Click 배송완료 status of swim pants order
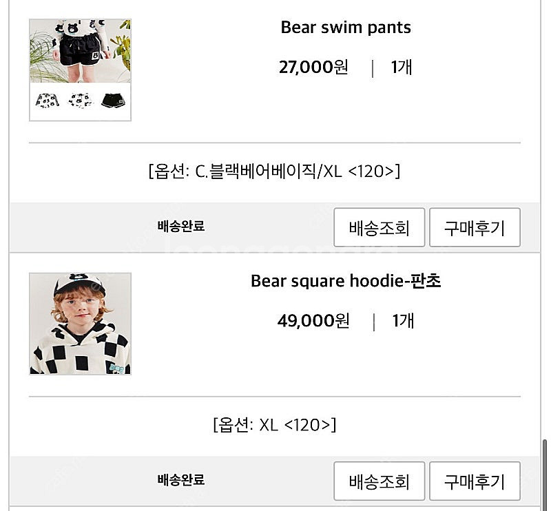Screen dimensions: 551x511 tap(181, 226)
